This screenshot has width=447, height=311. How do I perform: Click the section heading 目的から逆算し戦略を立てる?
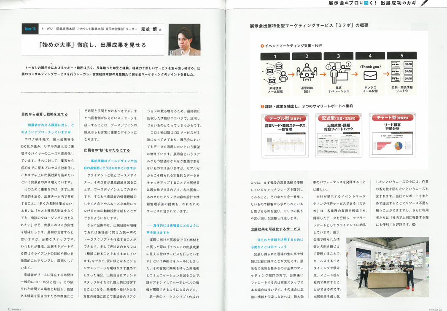[44, 114]
